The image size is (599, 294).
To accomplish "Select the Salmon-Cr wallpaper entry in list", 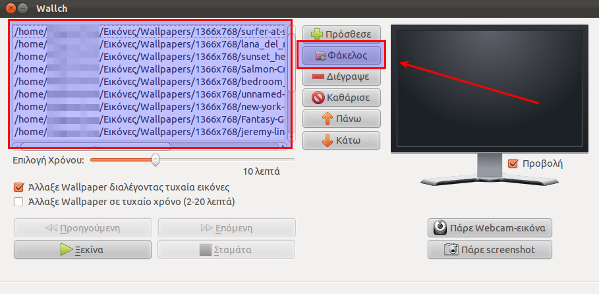I will (150, 69).
